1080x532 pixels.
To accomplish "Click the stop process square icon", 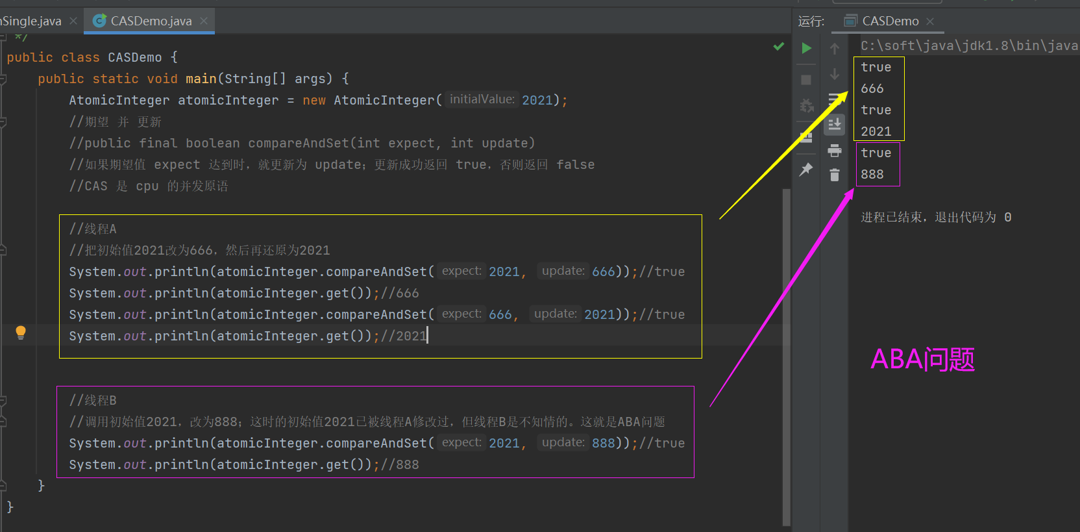I will (806, 80).
